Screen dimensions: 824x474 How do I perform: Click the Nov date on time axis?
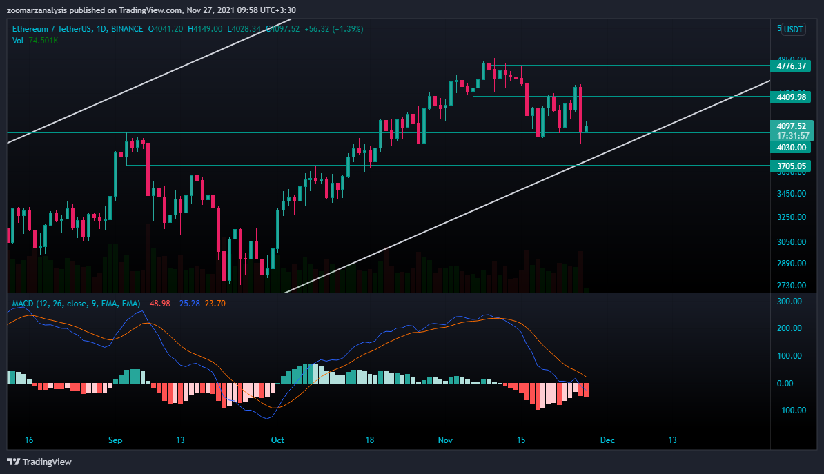pyautogui.click(x=445, y=440)
